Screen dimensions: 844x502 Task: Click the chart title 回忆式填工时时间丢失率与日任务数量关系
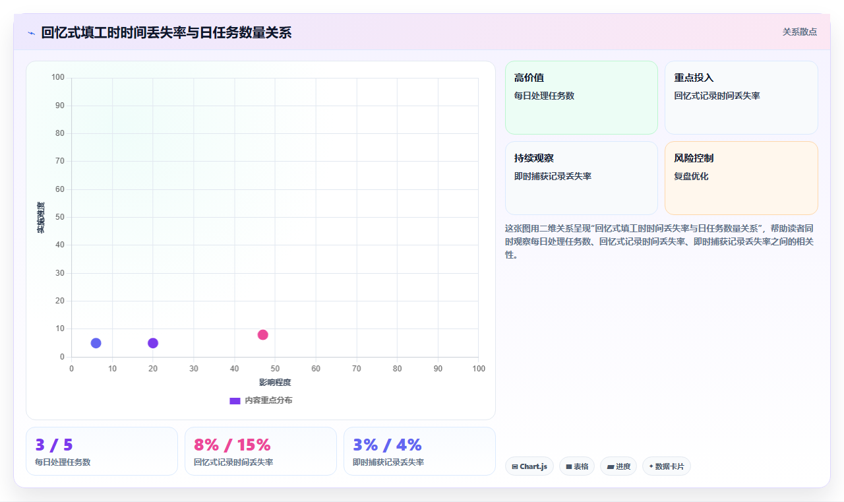pos(166,32)
